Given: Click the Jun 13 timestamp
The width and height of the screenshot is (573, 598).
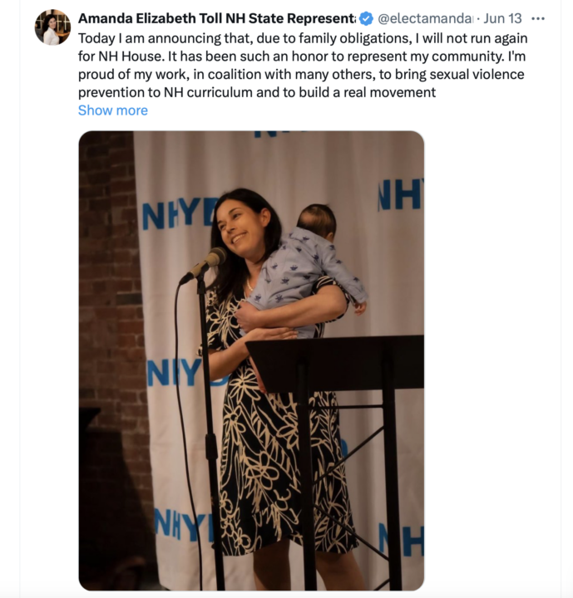Looking at the screenshot, I should tap(502, 18).
